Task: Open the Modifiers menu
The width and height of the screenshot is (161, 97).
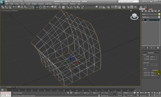Action: (34, 4)
